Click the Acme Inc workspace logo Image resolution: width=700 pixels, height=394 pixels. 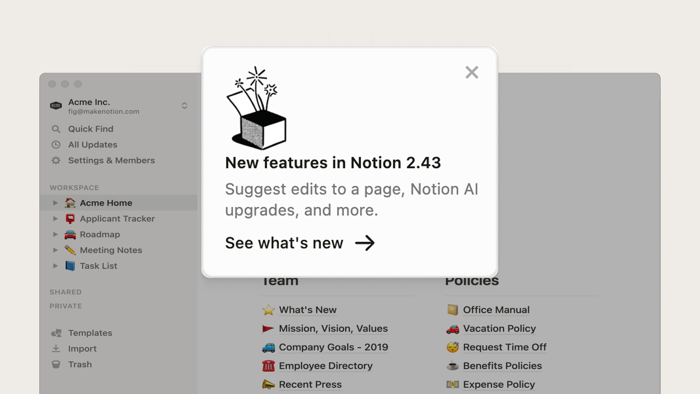[56, 106]
